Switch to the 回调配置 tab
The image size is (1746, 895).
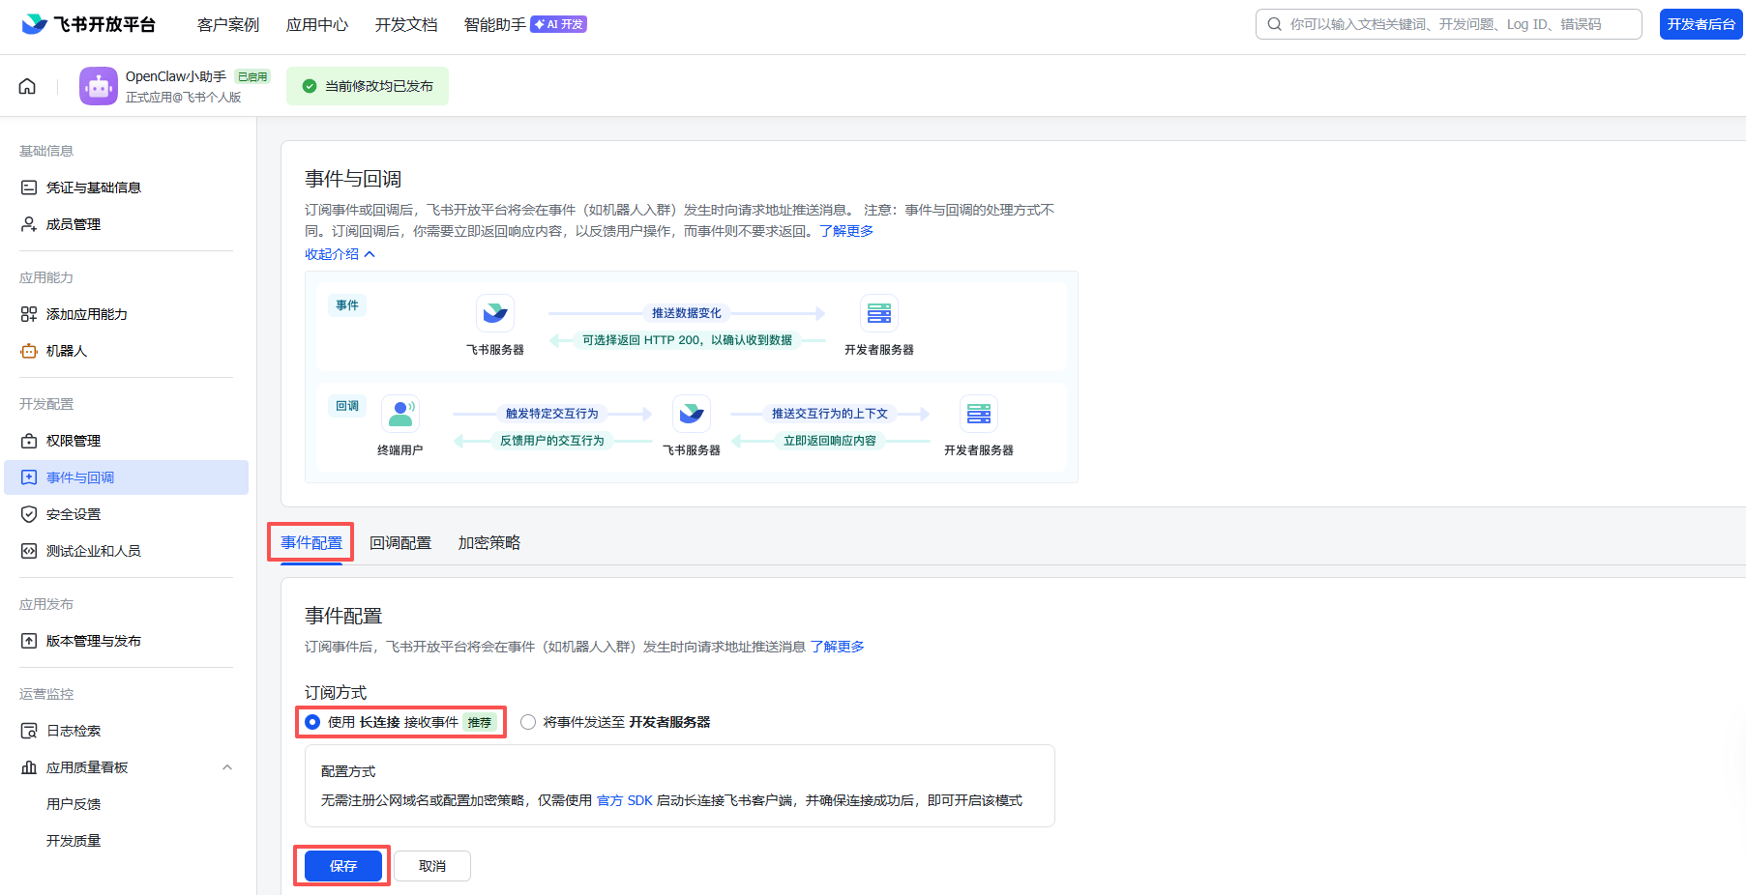[400, 543]
